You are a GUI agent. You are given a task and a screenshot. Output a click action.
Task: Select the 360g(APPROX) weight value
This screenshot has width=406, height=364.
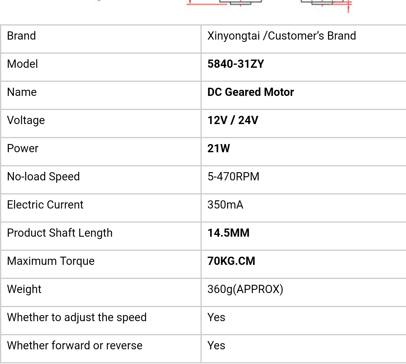(245, 289)
